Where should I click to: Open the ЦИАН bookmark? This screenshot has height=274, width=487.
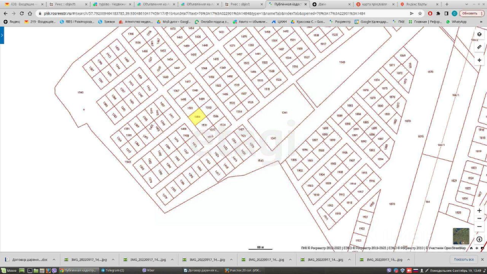point(279,22)
